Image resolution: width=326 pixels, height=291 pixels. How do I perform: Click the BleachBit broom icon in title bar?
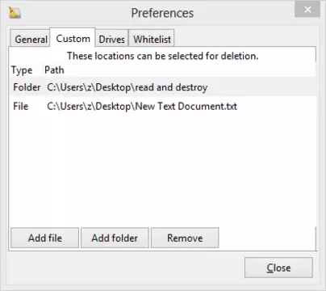(x=15, y=13)
